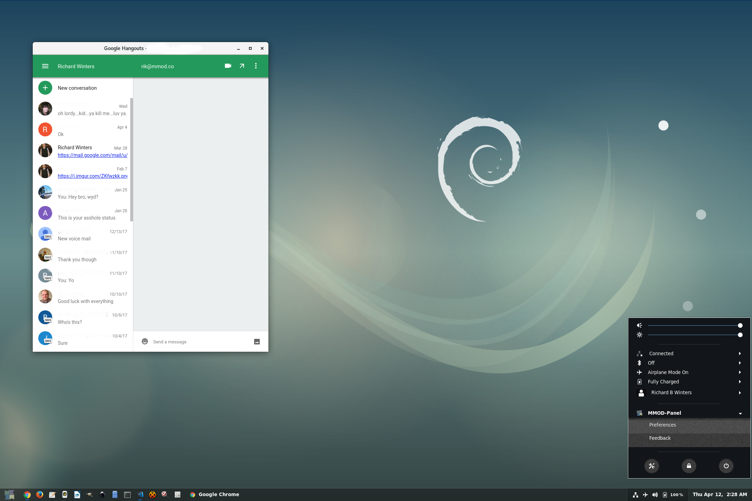Click the network icon in system tray
Image resolution: width=752 pixels, height=501 pixels.
click(x=636, y=495)
